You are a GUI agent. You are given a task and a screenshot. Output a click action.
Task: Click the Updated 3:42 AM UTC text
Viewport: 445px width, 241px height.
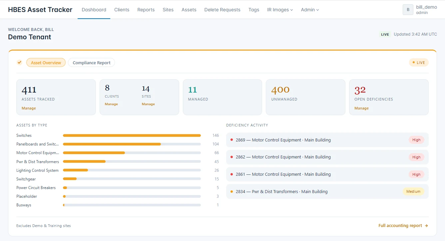(415, 34)
